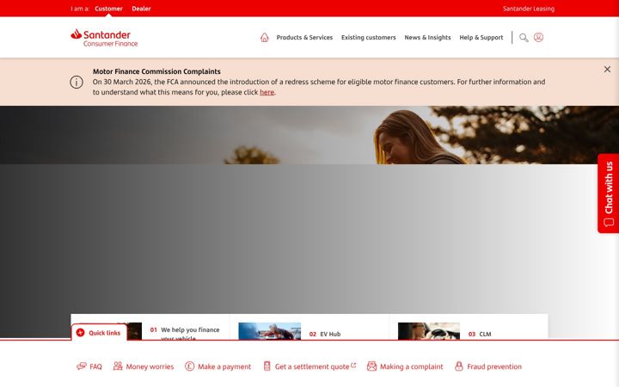The image size is (619, 387).
Task: Open the Making a complaint link
Action: click(405, 366)
